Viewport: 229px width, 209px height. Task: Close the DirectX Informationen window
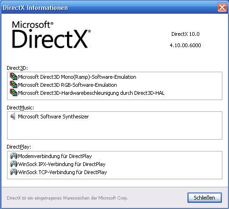coord(222,7)
